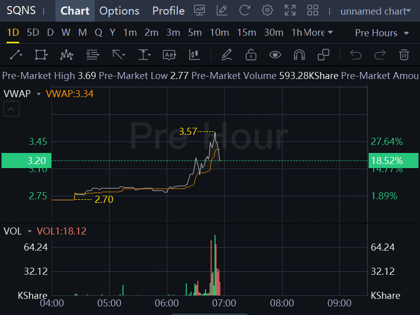420x315 pixels.
Task: Open the Pre Hours dropdown
Action: coord(382,33)
